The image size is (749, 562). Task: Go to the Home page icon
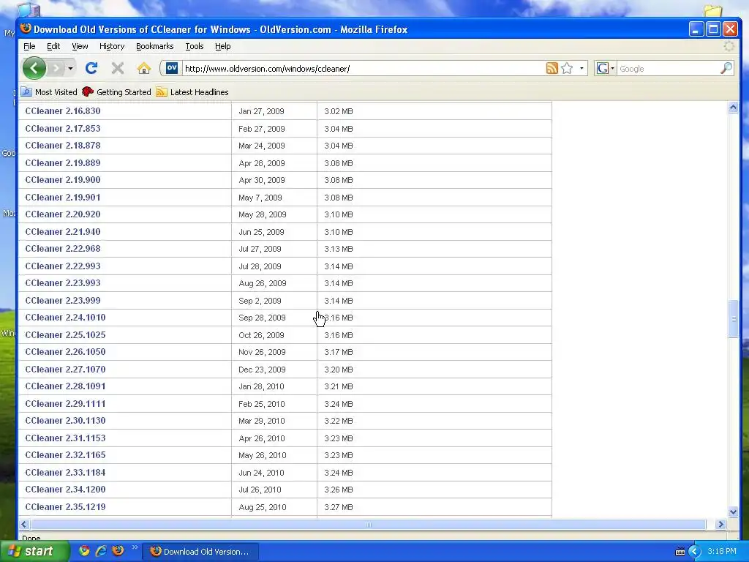pyautogui.click(x=144, y=68)
